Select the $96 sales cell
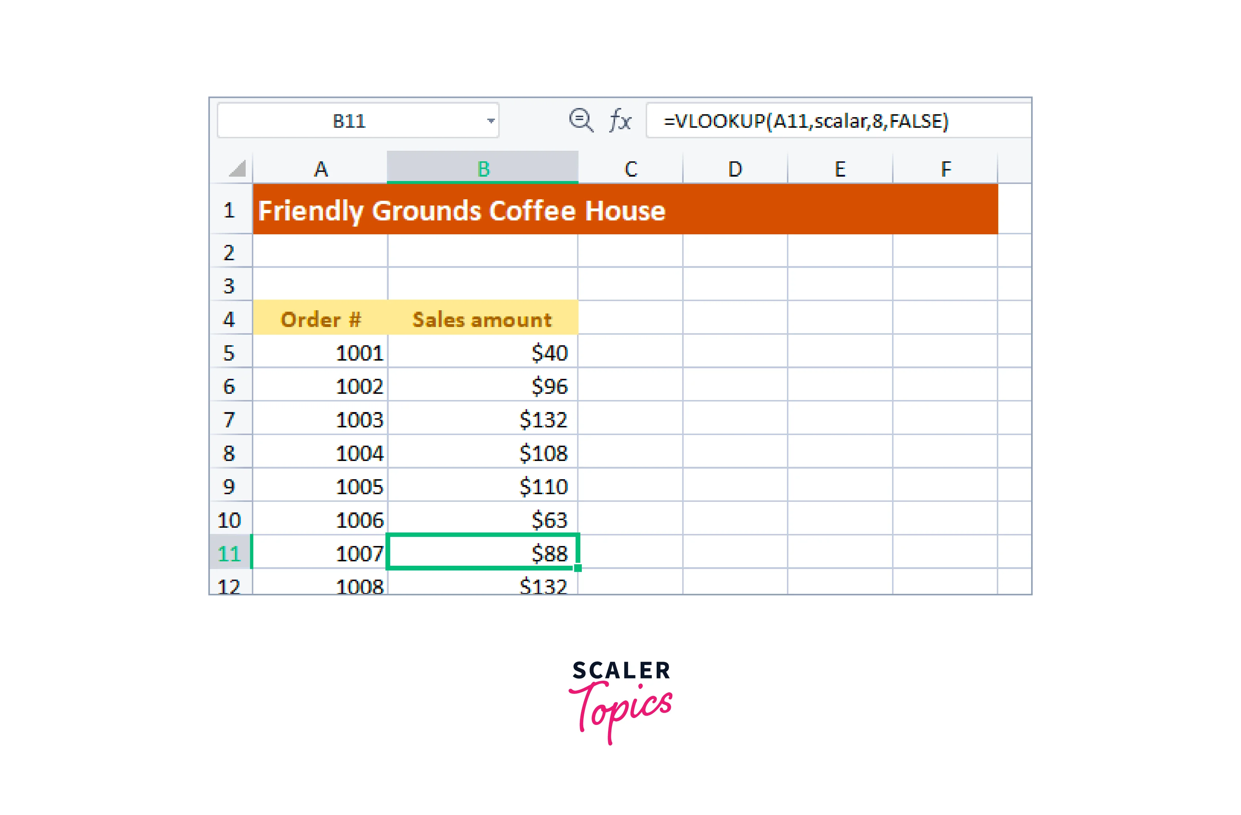 tap(483, 385)
